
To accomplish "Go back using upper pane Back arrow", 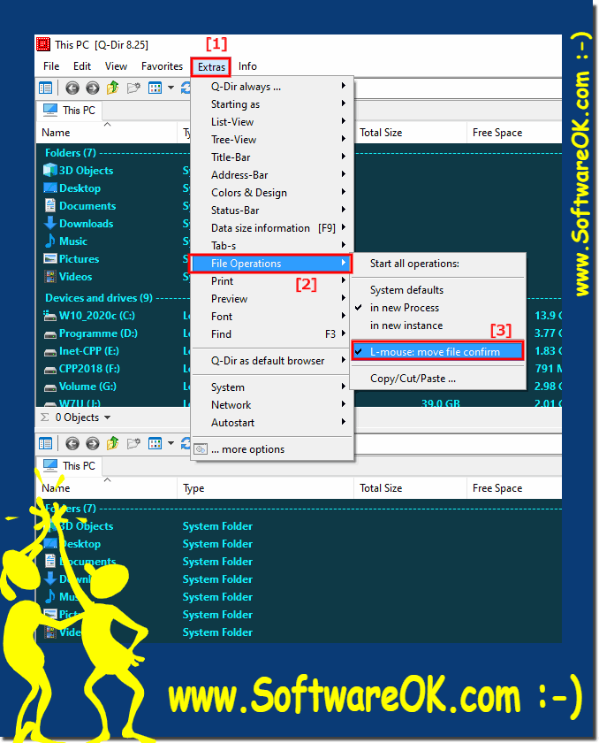I will pos(72,88).
